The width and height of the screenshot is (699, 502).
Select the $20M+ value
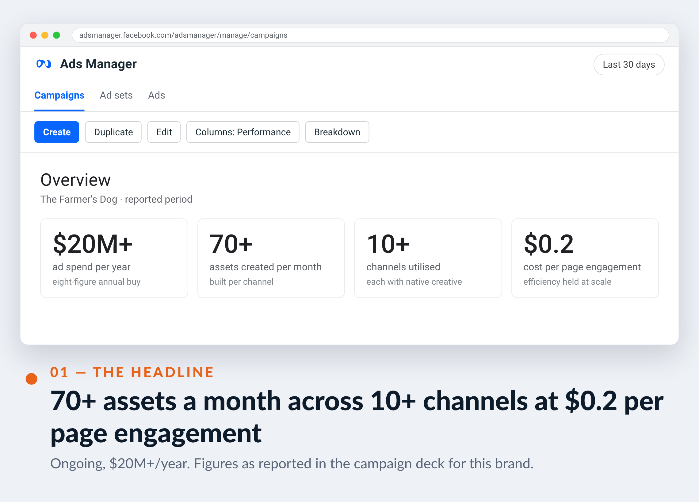point(93,244)
